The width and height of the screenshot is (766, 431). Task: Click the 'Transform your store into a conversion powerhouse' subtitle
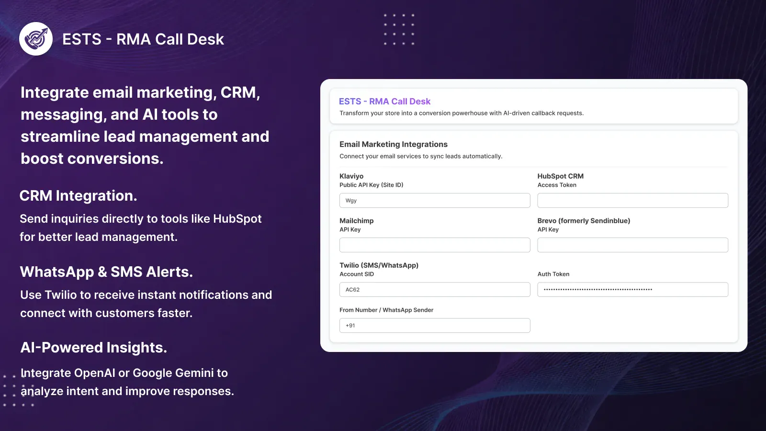pos(462,113)
